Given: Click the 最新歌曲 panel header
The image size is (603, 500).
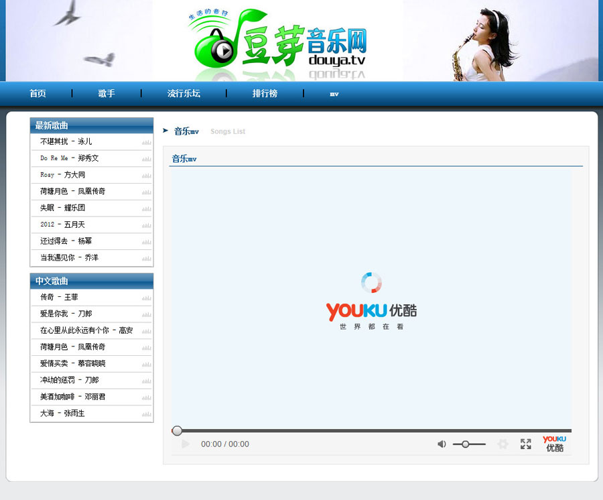Looking at the screenshot, I should click(92, 125).
